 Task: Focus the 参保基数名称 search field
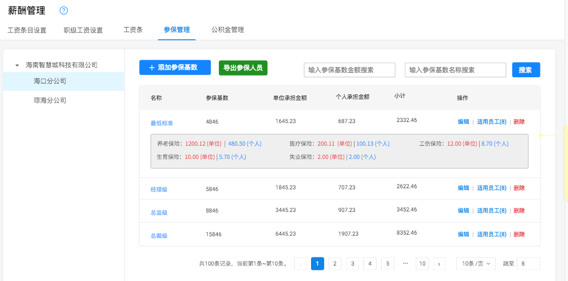click(455, 70)
